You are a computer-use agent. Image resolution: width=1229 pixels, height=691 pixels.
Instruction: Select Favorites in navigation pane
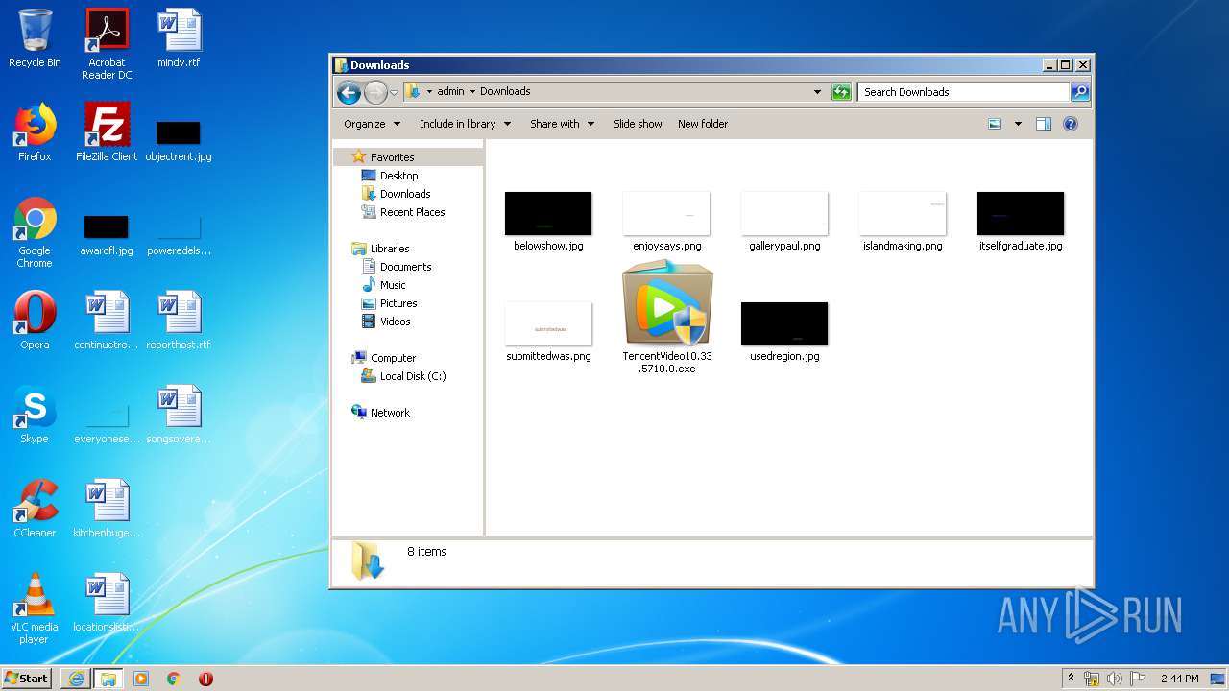[392, 157]
